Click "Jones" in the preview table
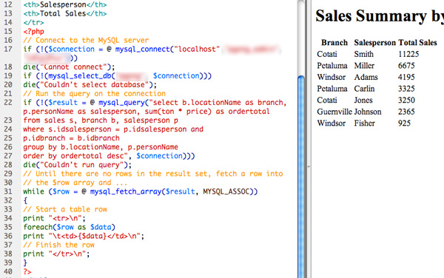Screen dimensions: 444x278 point(363,100)
